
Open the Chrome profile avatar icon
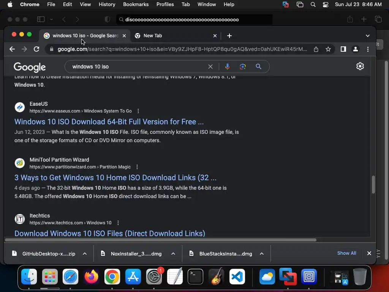pyautogui.click(x=355, y=49)
